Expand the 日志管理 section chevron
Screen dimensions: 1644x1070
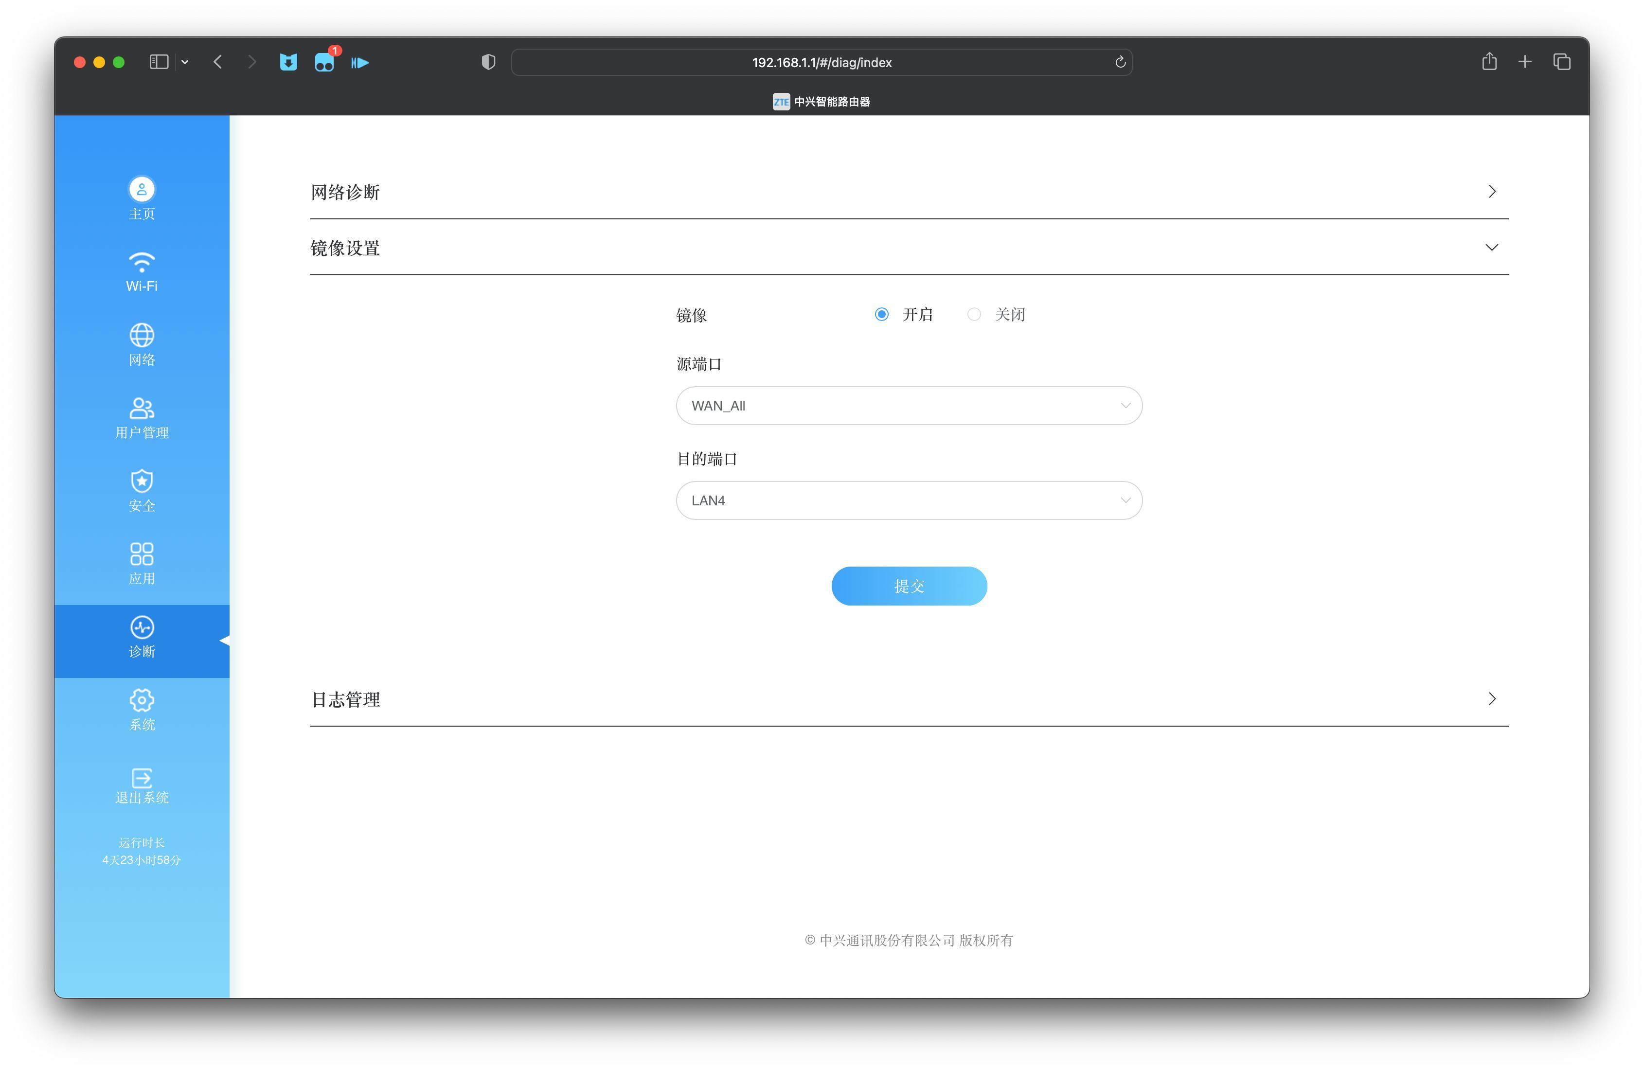coord(1492,698)
